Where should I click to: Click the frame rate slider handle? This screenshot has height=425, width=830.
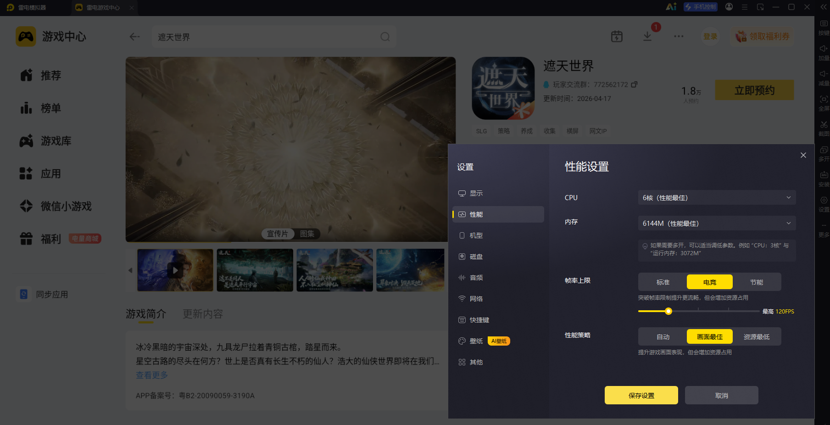coord(668,311)
